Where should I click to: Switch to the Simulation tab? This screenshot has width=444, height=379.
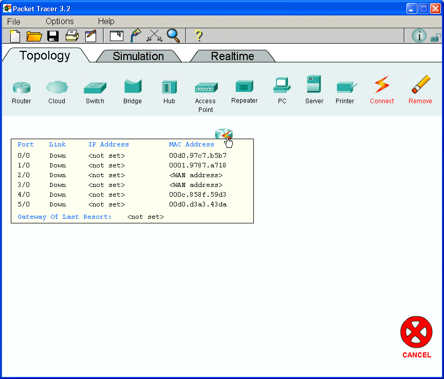[x=138, y=56]
